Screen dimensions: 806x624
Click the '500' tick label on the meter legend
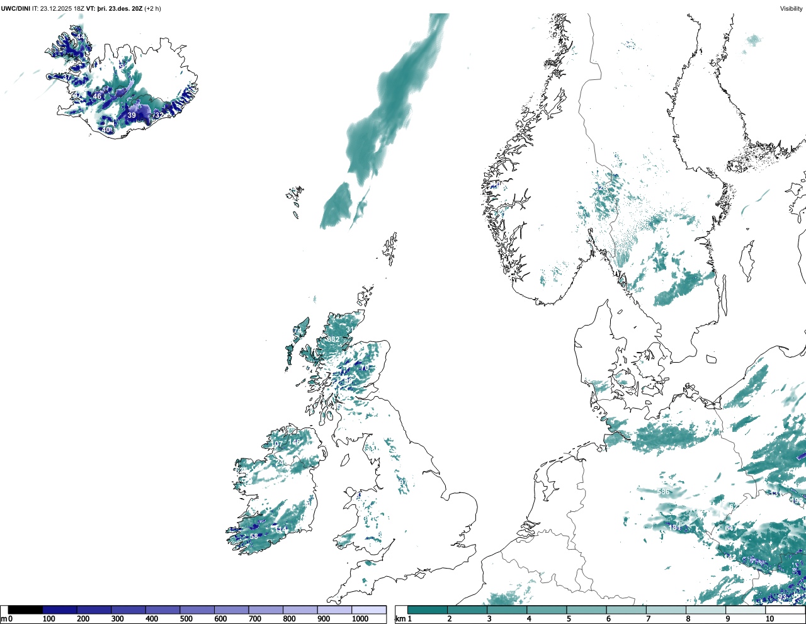186,619
